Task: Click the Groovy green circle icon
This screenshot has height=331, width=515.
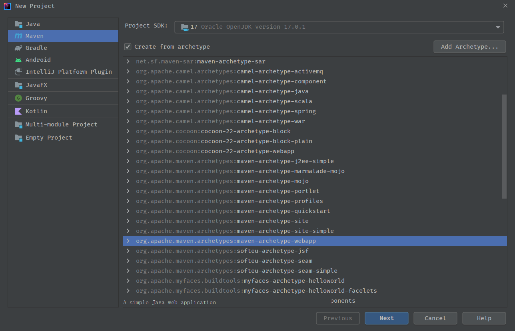Action: 18,98
